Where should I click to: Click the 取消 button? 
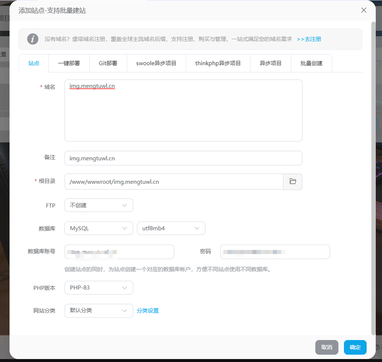pos(327,347)
